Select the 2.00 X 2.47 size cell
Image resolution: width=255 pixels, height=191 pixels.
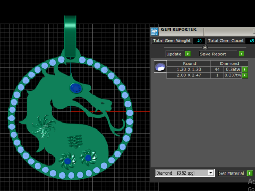tap(189, 75)
